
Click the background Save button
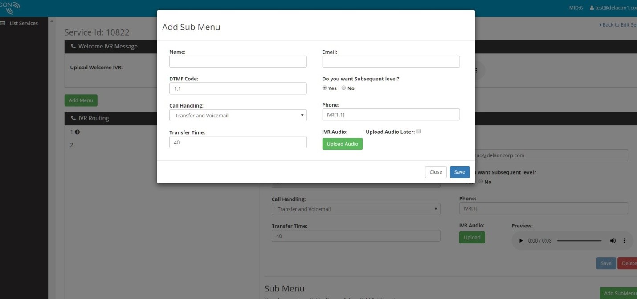606,263
